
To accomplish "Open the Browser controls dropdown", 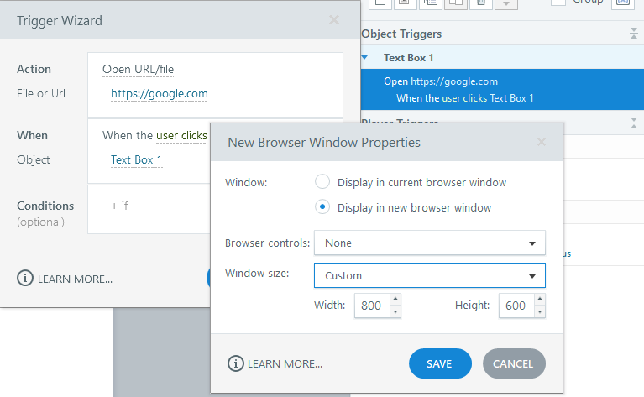I will click(430, 243).
